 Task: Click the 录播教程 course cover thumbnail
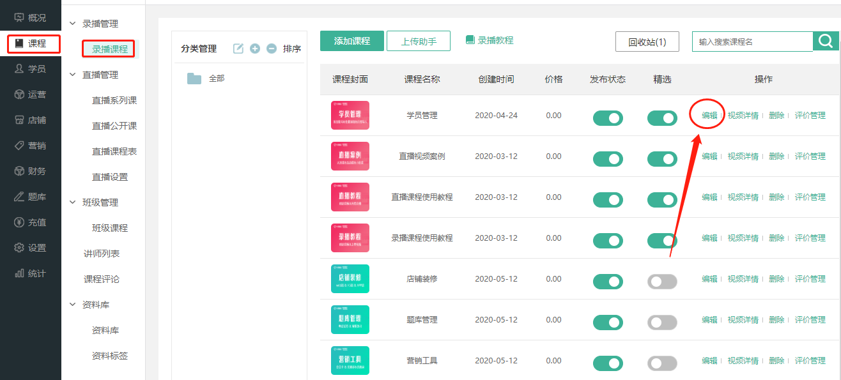pyautogui.click(x=350, y=238)
